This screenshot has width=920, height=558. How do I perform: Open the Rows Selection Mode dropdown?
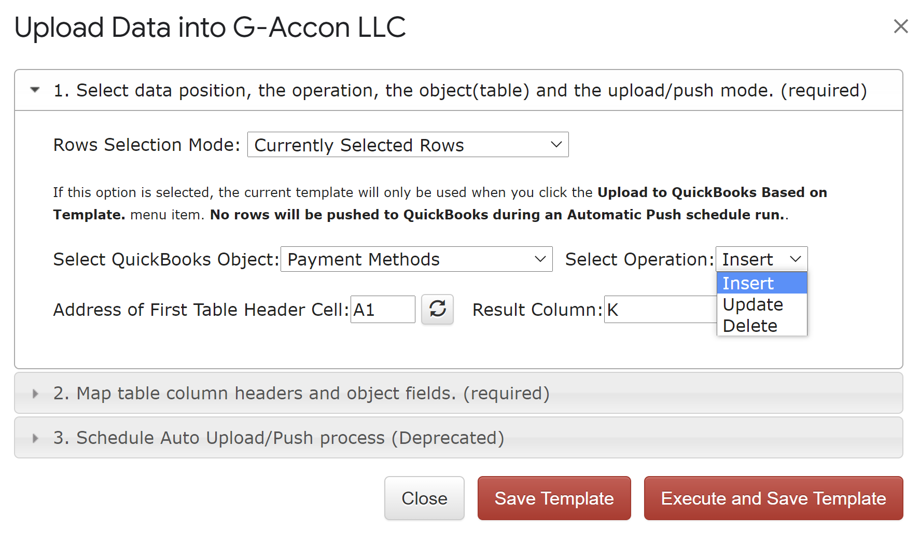tap(407, 145)
